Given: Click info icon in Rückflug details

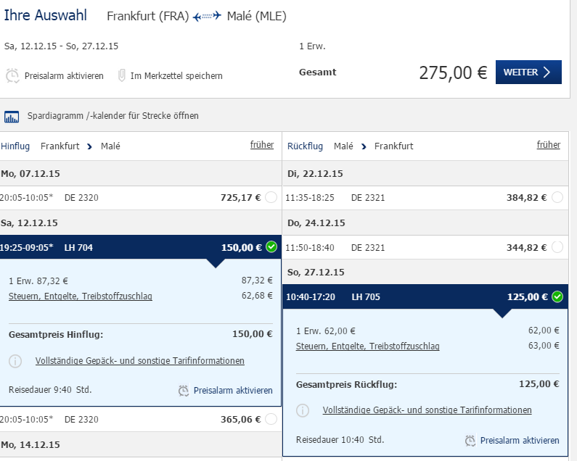Looking at the screenshot, I should coord(303,410).
